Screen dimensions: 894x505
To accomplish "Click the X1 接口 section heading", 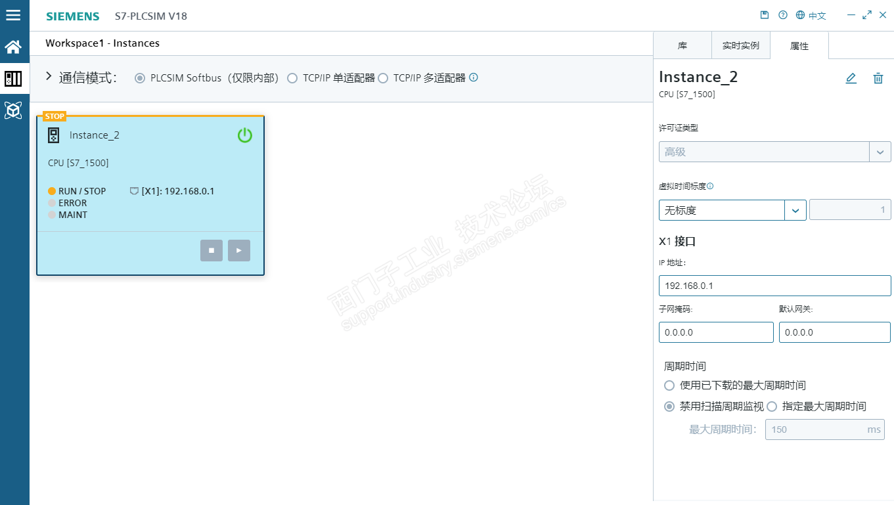I will click(x=677, y=241).
